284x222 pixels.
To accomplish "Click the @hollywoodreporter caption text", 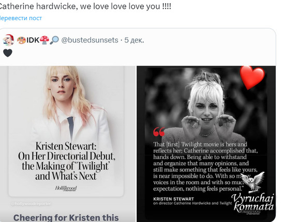I will tap(31, 204).
